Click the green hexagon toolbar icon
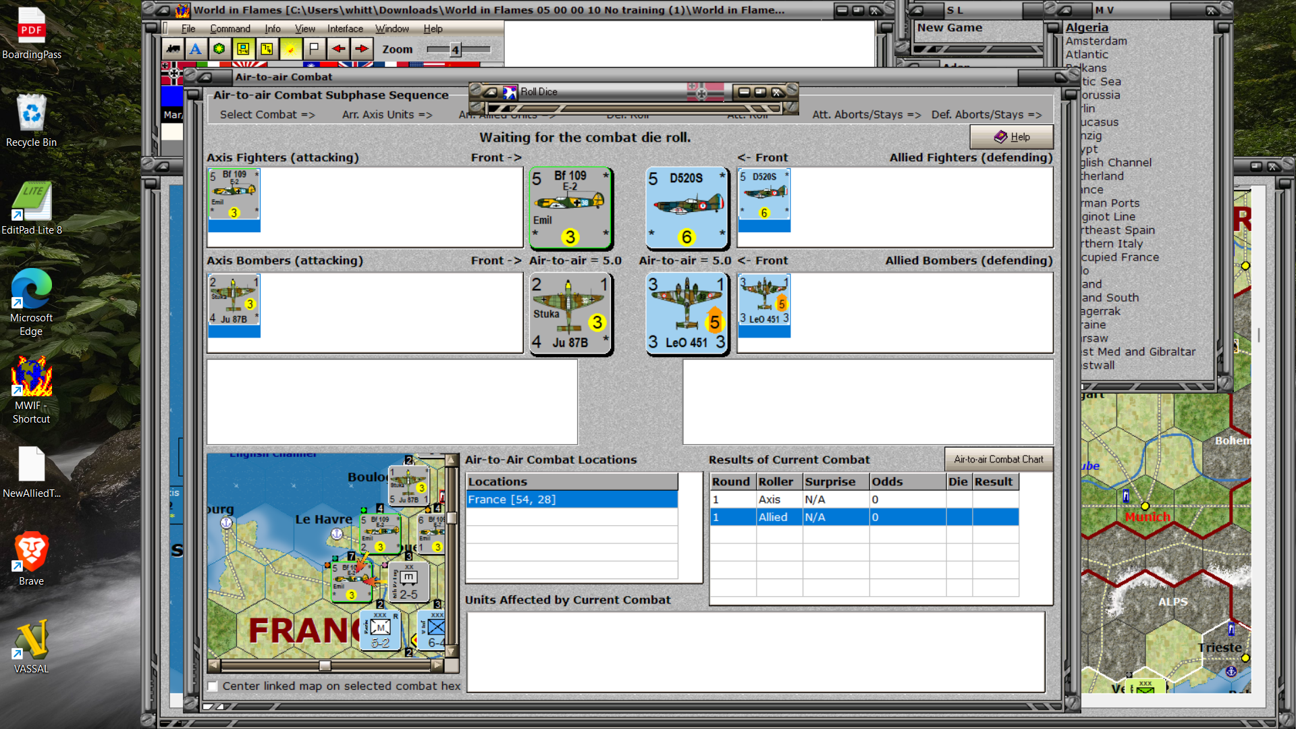The width and height of the screenshot is (1296, 729). tap(219, 49)
